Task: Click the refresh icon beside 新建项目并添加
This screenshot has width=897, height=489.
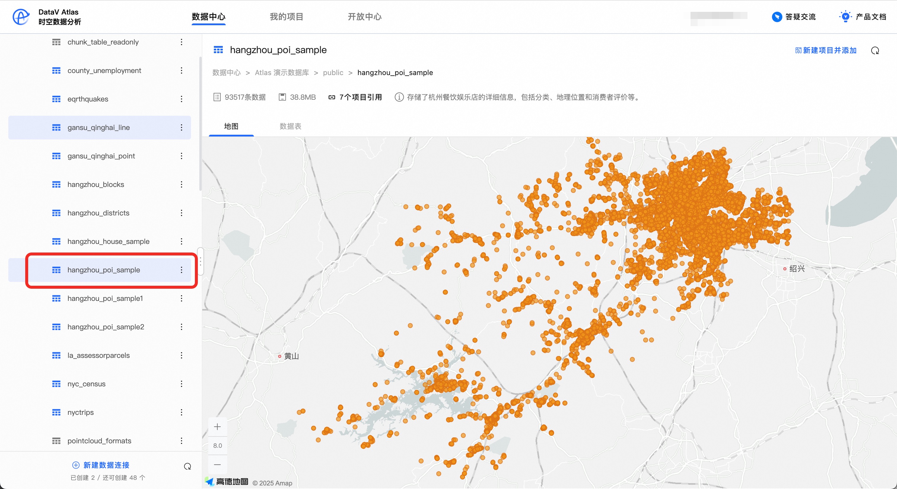Action: (x=875, y=51)
